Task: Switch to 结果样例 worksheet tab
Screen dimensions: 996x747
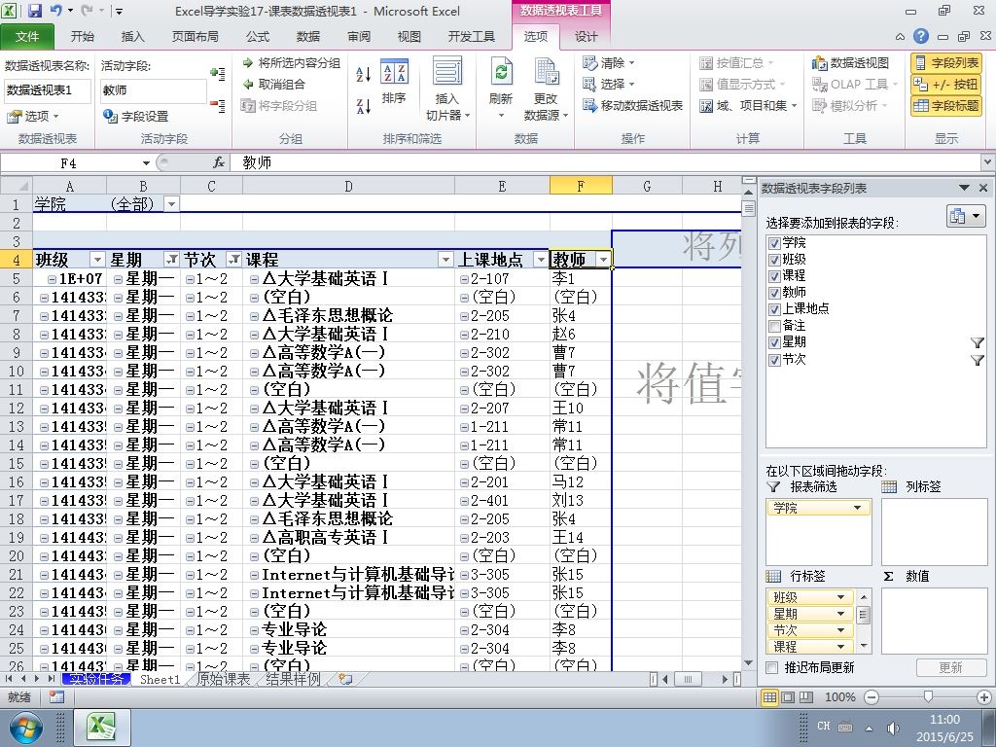Action: pos(293,679)
